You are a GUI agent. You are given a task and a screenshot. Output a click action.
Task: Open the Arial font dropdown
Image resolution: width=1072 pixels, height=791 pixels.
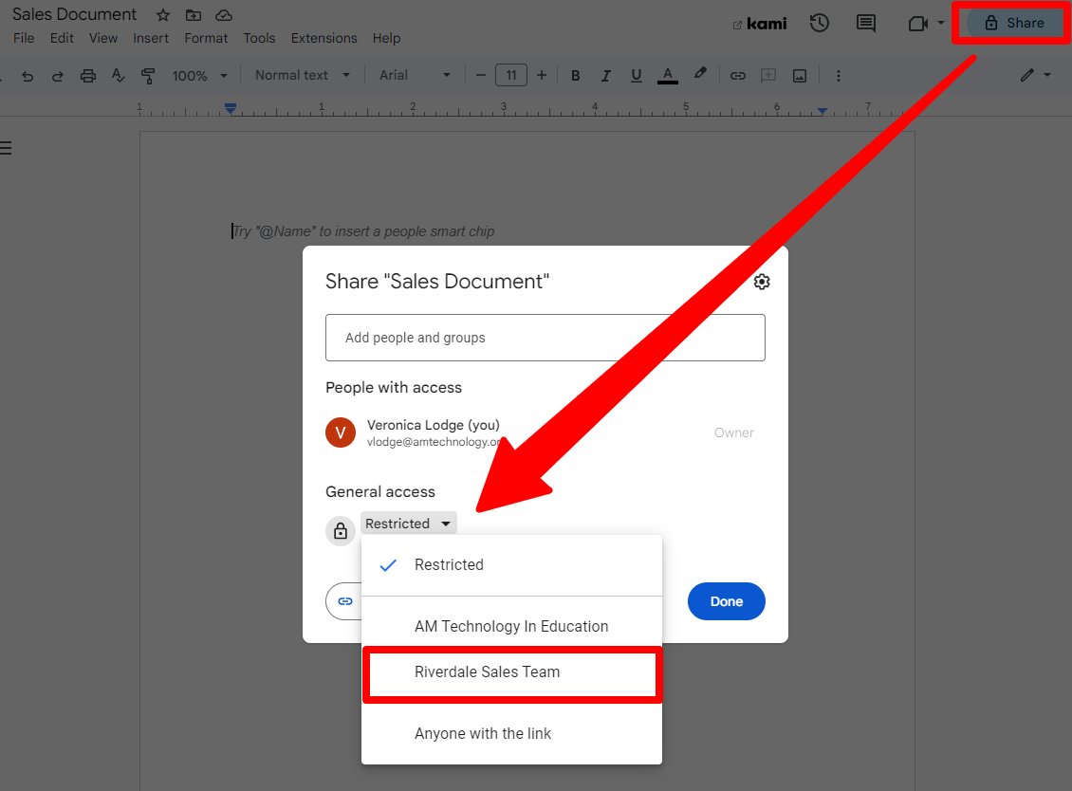[415, 75]
